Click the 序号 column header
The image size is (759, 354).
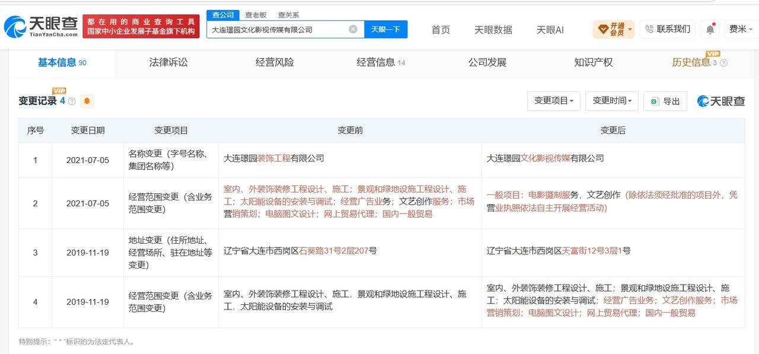pos(36,130)
